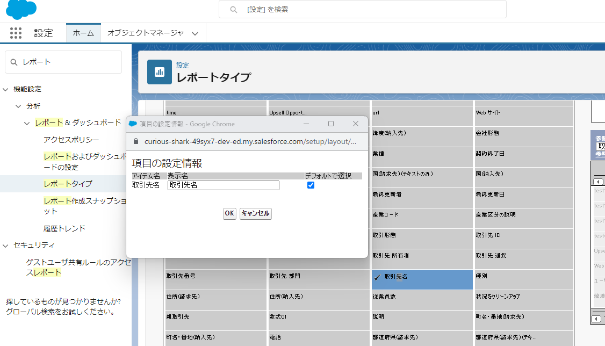This screenshot has width=605, height=346.
Task: Select the 取引先 部門 field cell
Action: tap(319, 279)
